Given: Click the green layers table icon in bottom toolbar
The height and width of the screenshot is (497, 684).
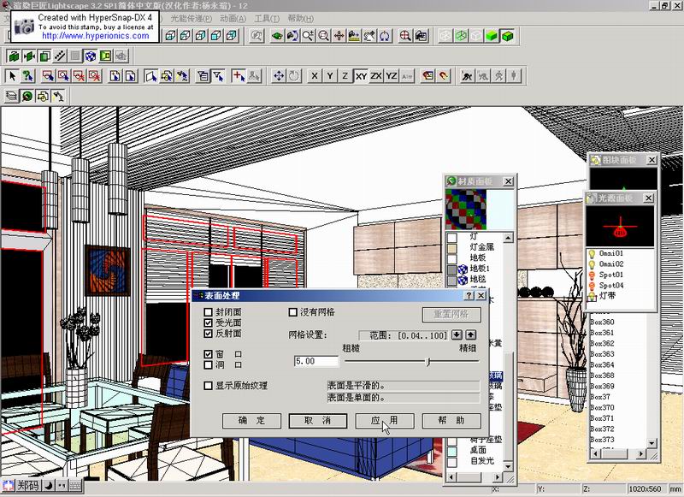Looking at the screenshot, I should [x=11, y=96].
